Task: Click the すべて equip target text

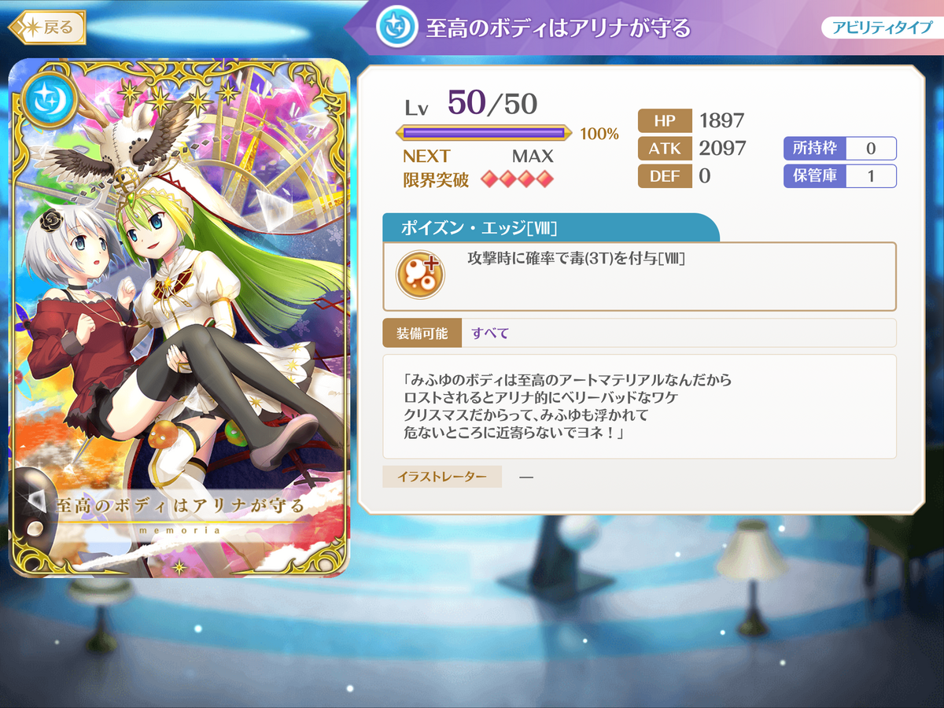Action: [490, 333]
